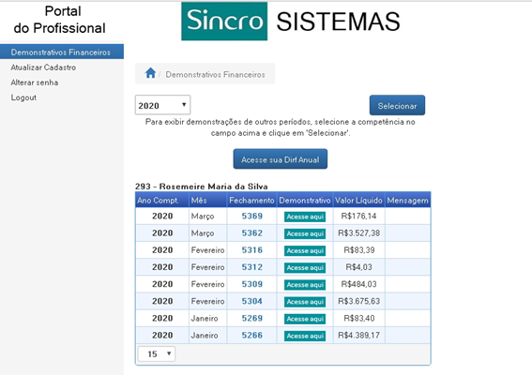Expand the 15 rows-per-page dropdown
This screenshot has height=375, width=532.
157,354
